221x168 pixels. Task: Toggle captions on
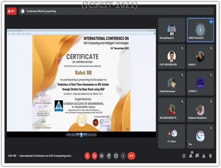click(x=102, y=156)
